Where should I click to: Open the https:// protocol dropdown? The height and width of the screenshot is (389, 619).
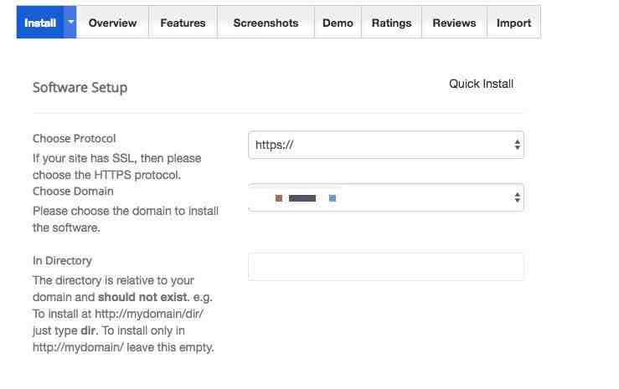(386, 145)
